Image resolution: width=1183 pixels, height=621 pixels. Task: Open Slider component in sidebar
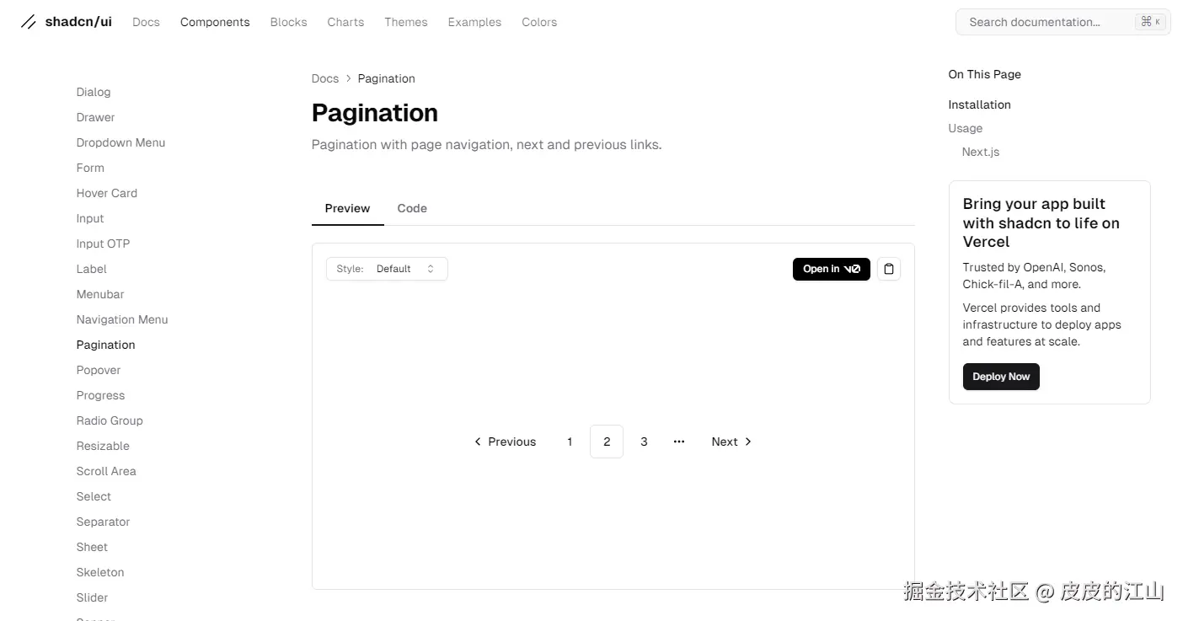(92, 597)
